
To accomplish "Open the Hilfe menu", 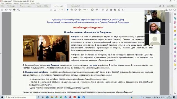I will pos(38,3).
